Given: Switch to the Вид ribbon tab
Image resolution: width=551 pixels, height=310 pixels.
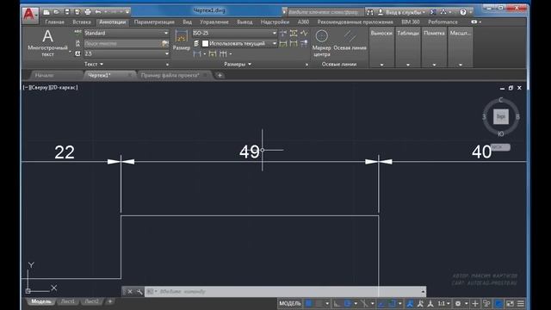Looking at the screenshot, I should point(188,22).
